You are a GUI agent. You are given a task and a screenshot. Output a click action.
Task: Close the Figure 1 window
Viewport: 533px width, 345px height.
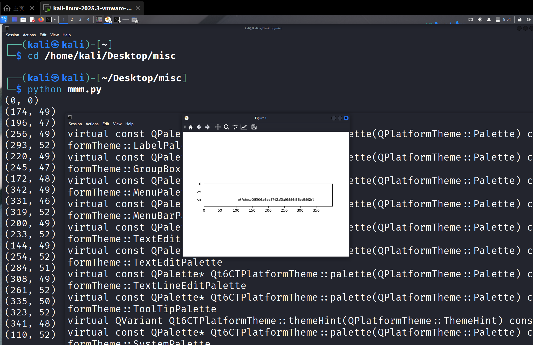coord(346,118)
